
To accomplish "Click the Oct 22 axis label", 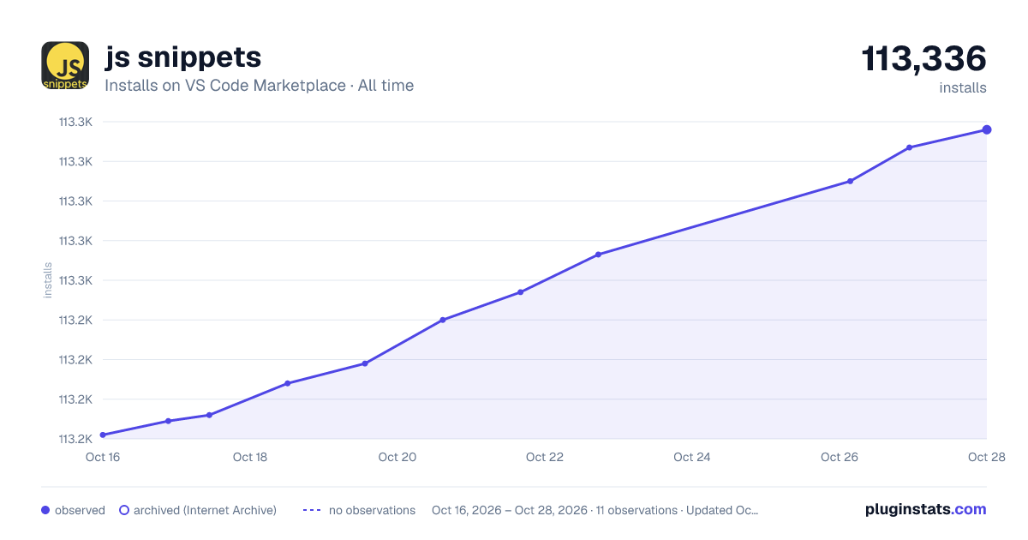I will 545,457.
